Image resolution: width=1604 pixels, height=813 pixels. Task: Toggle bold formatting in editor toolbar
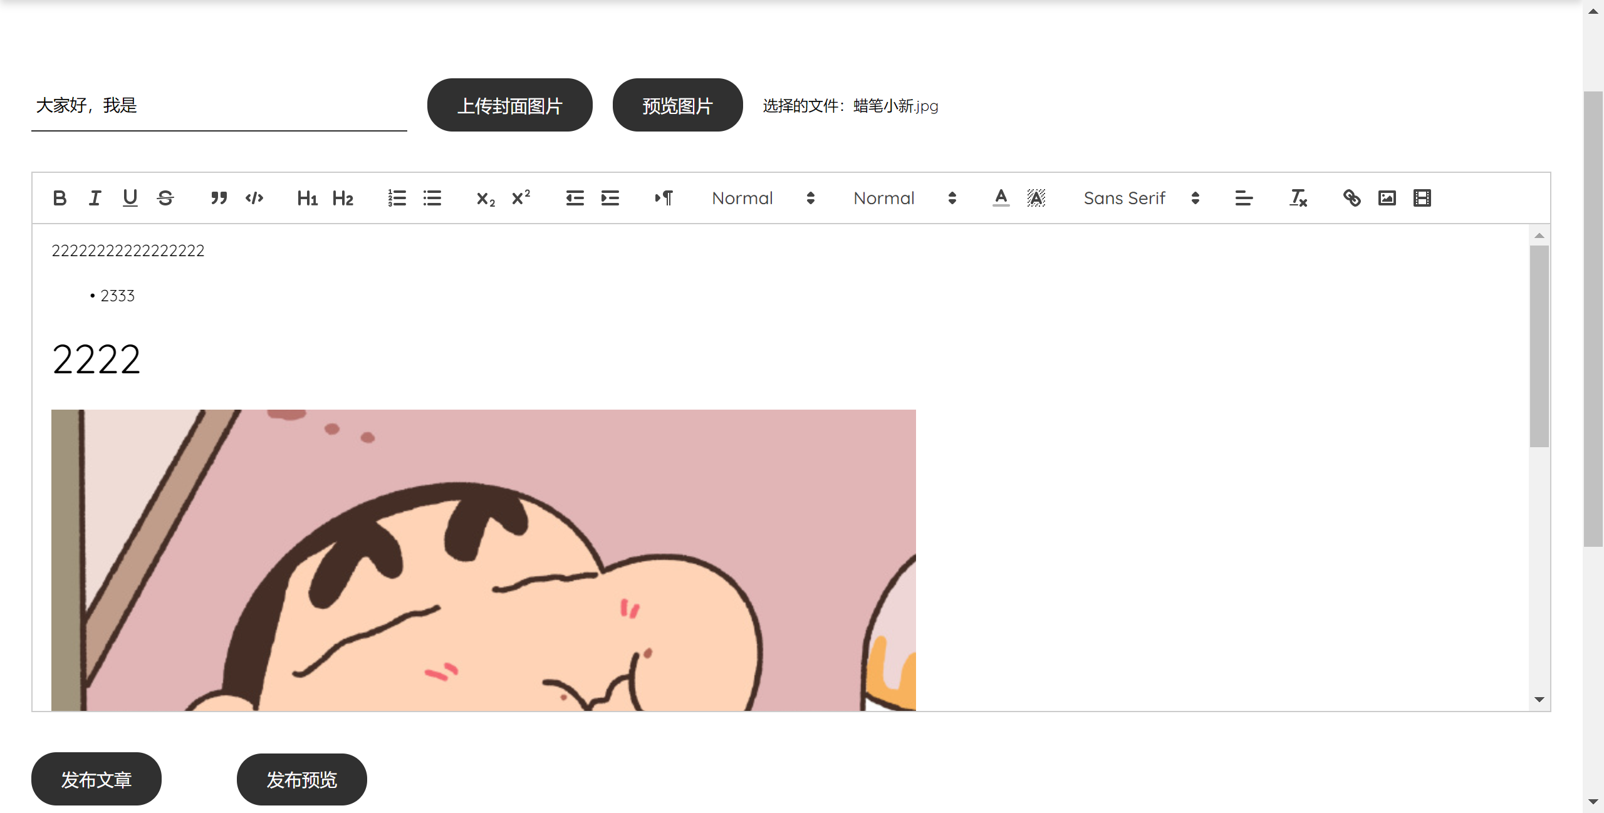pos(60,198)
